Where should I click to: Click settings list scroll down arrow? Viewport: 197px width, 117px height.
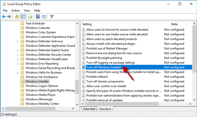tap(194, 100)
